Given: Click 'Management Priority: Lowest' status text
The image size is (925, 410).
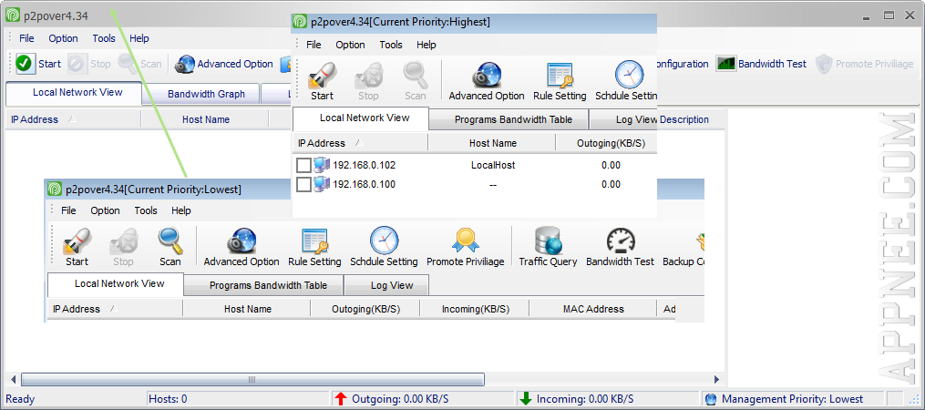Looking at the screenshot, I should point(792,399).
